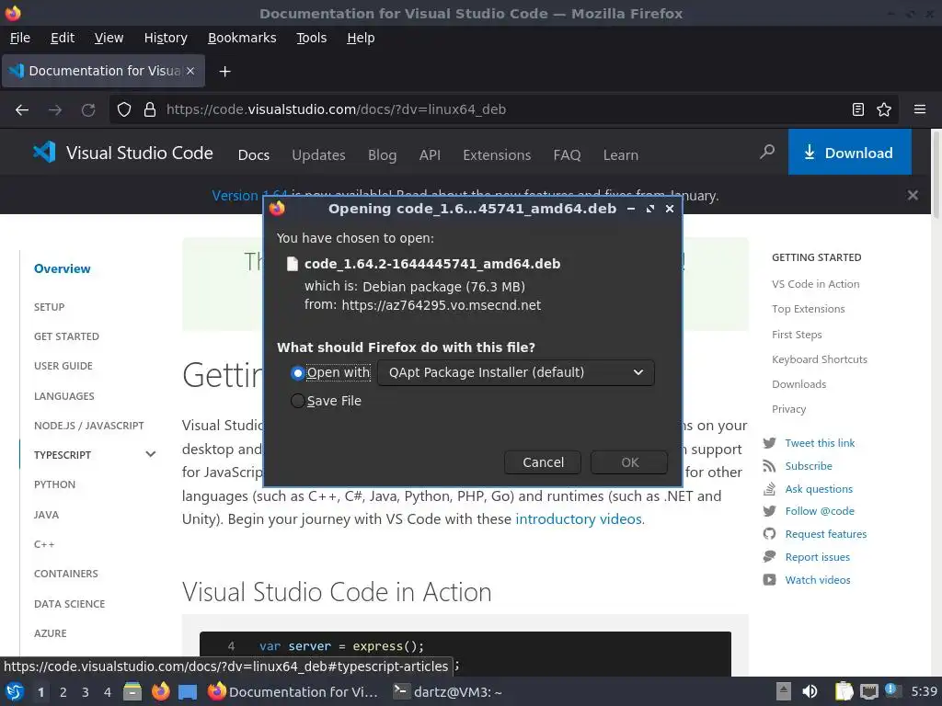Select the Overview sidebar link
The height and width of the screenshot is (706, 942).
click(62, 268)
